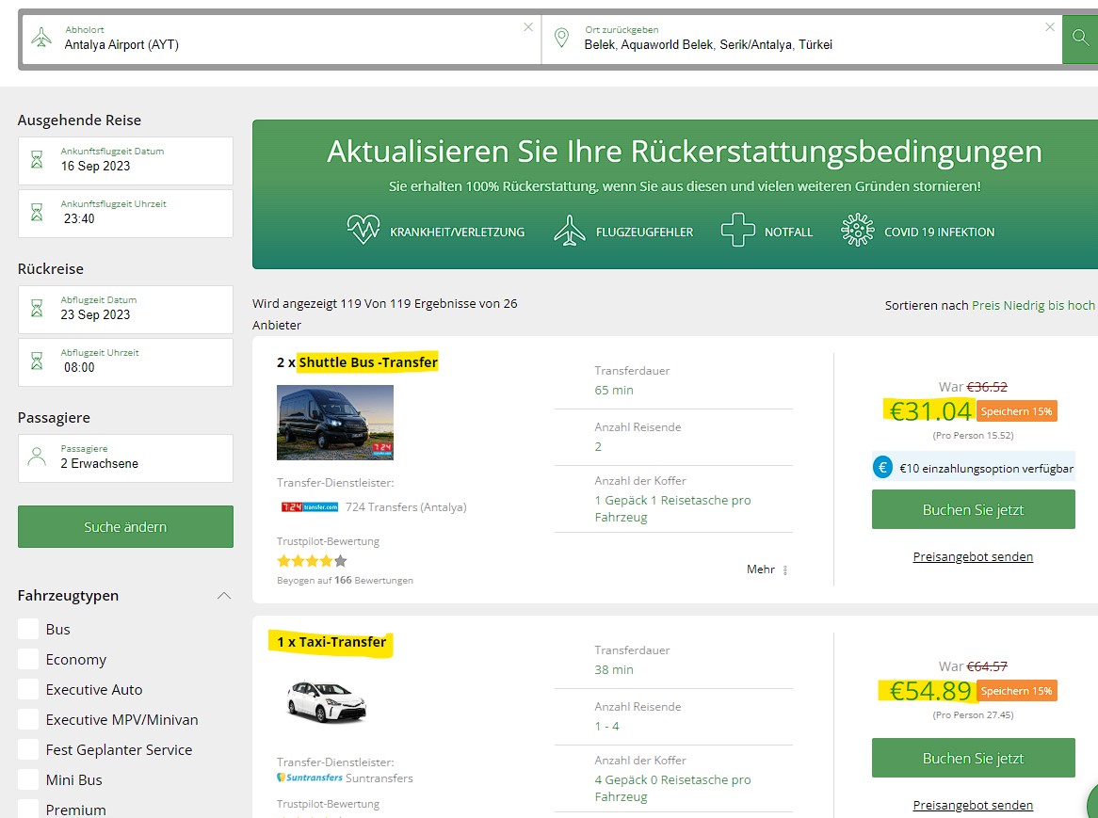Expand Mehr details for shuttle bus offer
The image size is (1098, 818).
pyautogui.click(x=766, y=569)
